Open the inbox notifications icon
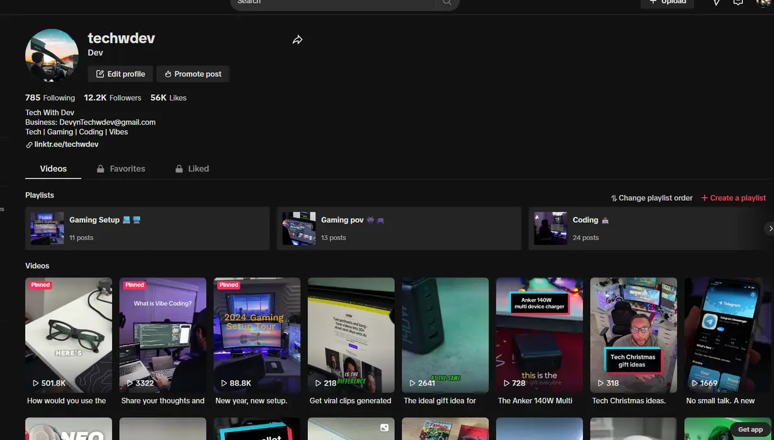The height and width of the screenshot is (440, 774). 738,3
